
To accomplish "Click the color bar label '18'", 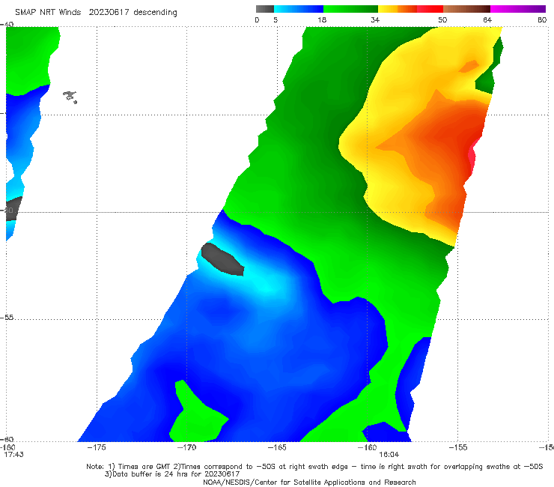I will [x=322, y=19].
